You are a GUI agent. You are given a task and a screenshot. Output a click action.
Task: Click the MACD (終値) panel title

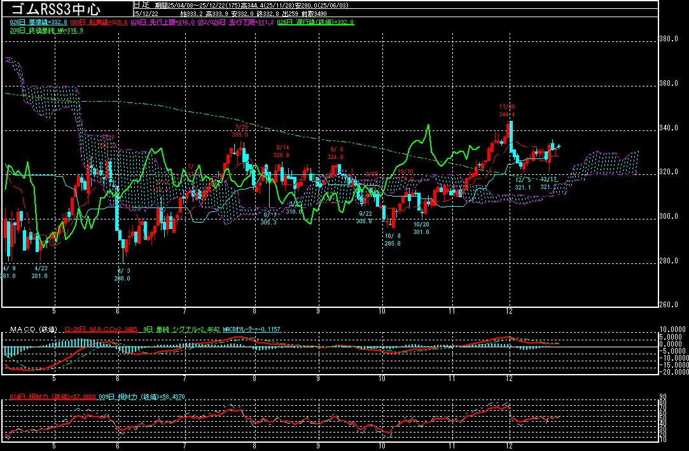[31, 329]
